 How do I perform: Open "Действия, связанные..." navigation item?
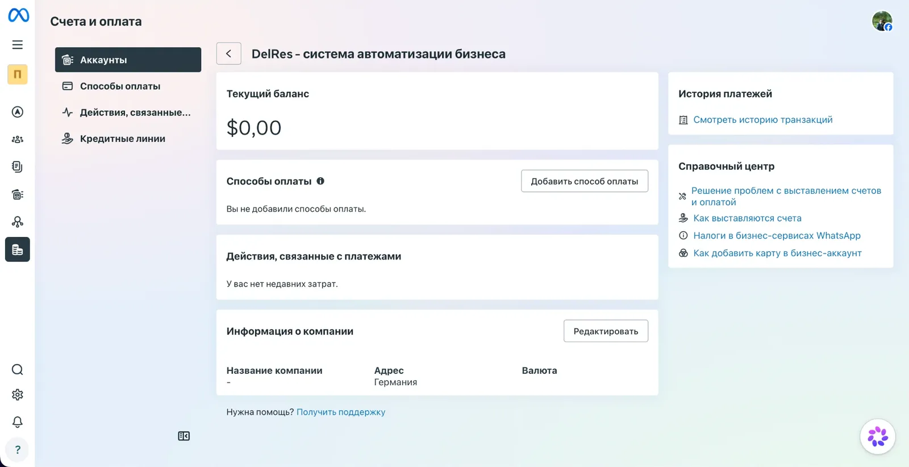[x=128, y=112]
